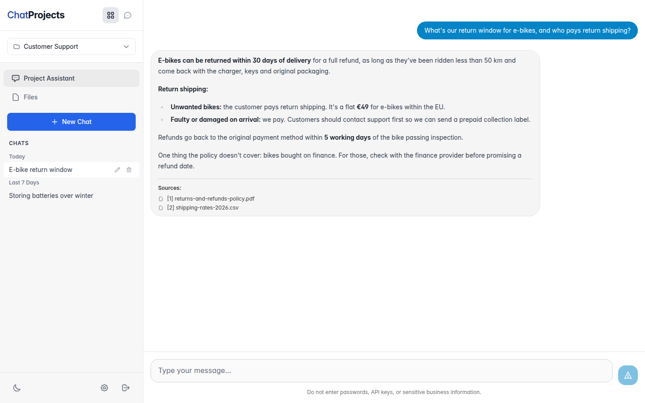This screenshot has width=645, height=403.
Task: Start a New Chat
Action: click(71, 122)
